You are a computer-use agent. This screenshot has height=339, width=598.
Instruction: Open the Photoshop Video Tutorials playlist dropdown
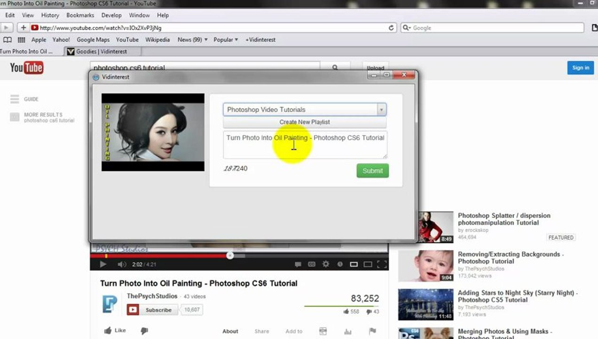click(305, 110)
